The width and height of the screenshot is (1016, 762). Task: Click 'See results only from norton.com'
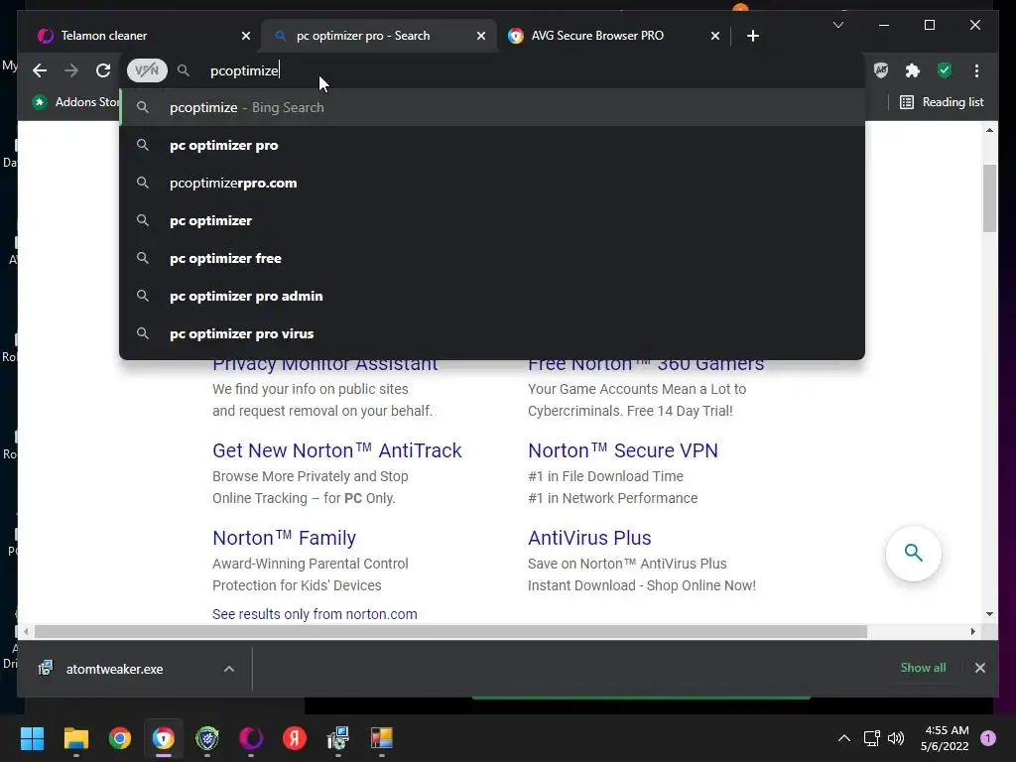coord(315,614)
